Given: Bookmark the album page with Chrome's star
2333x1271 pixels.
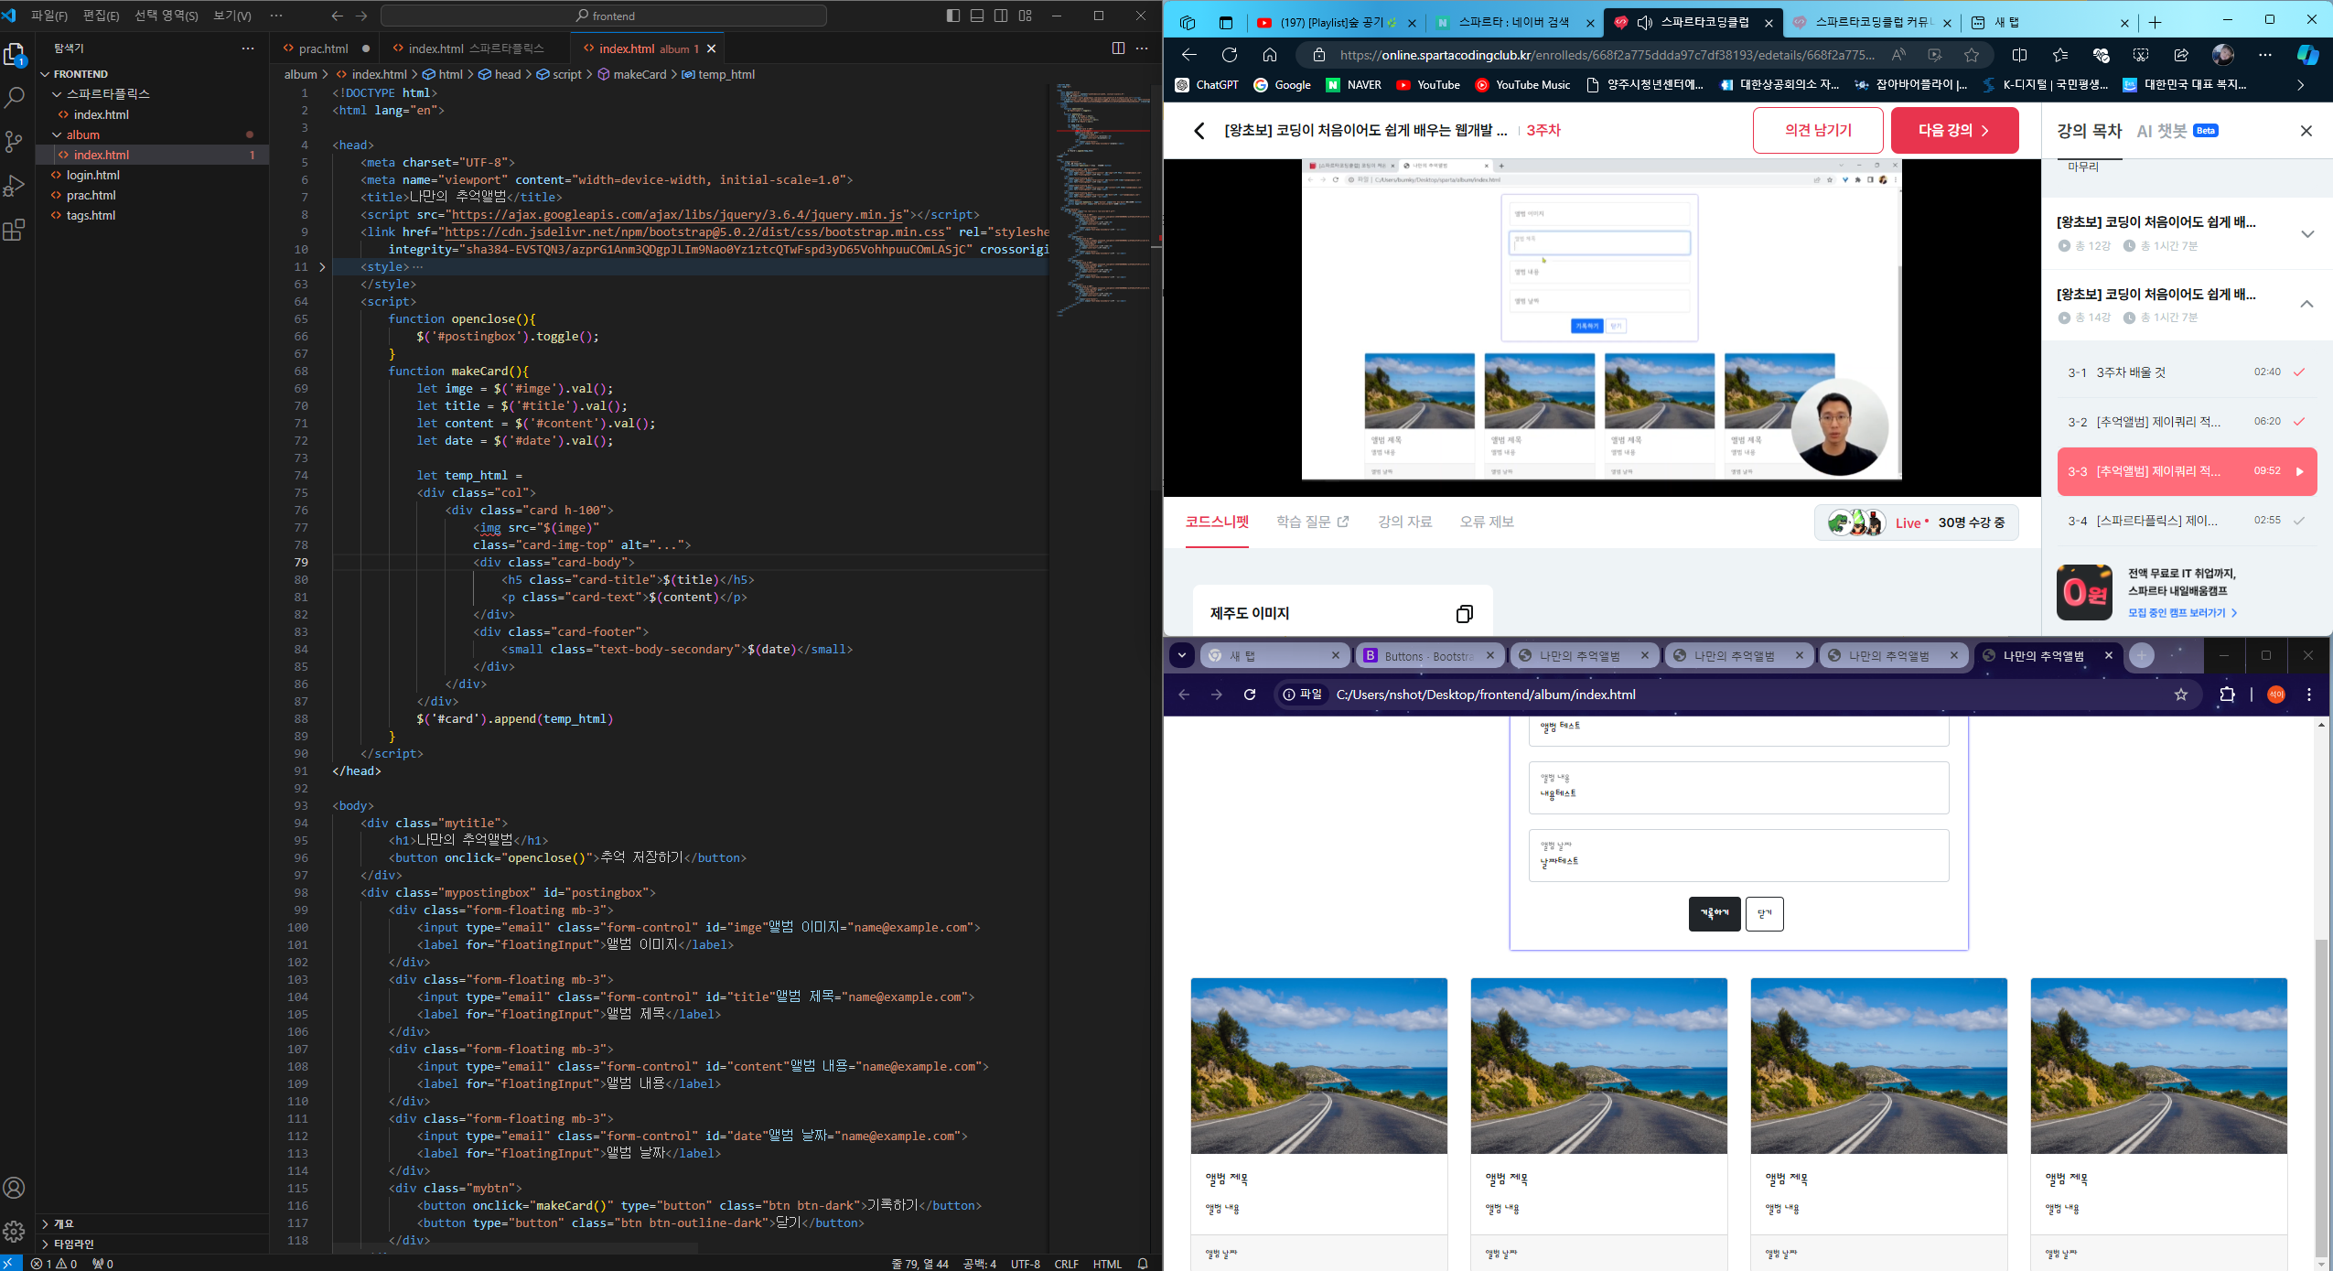Looking at the screenshot, I should (x=2181, y=695).
